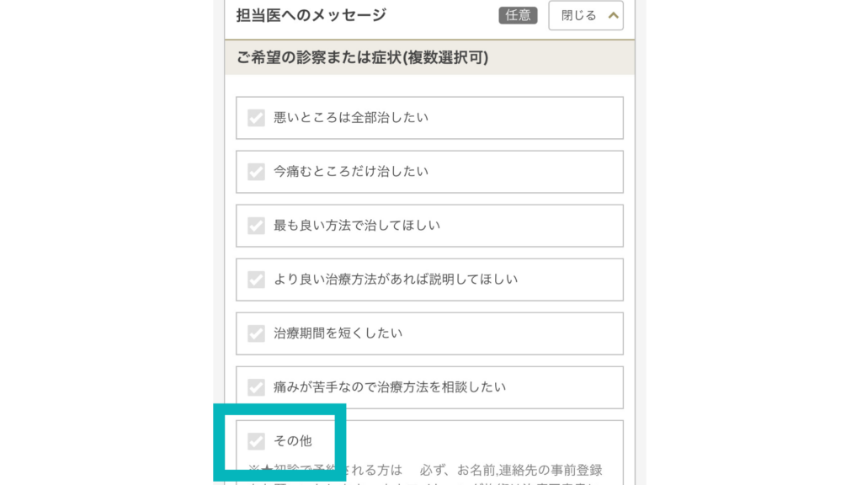Click the ご希望の診察または症状 section header
The image size is (862, 485).
429,58
